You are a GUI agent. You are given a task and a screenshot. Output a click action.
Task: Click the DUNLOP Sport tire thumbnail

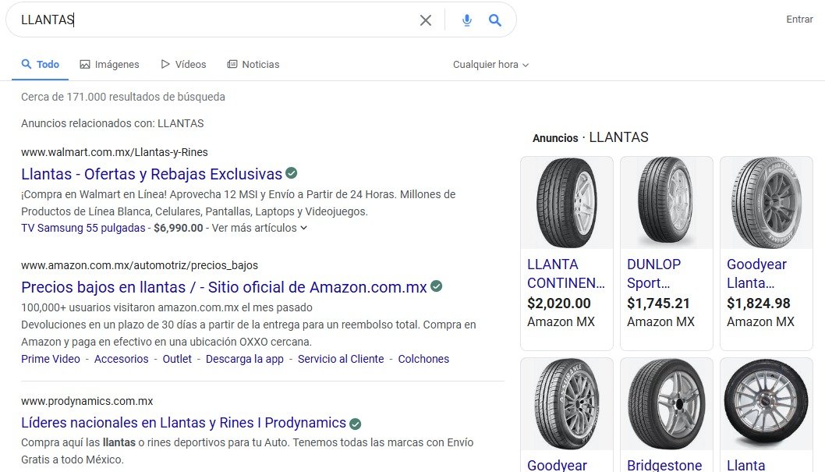point(666,202)
